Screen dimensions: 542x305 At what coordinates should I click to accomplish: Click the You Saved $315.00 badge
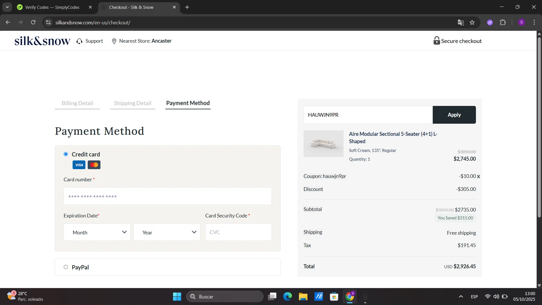455,218
